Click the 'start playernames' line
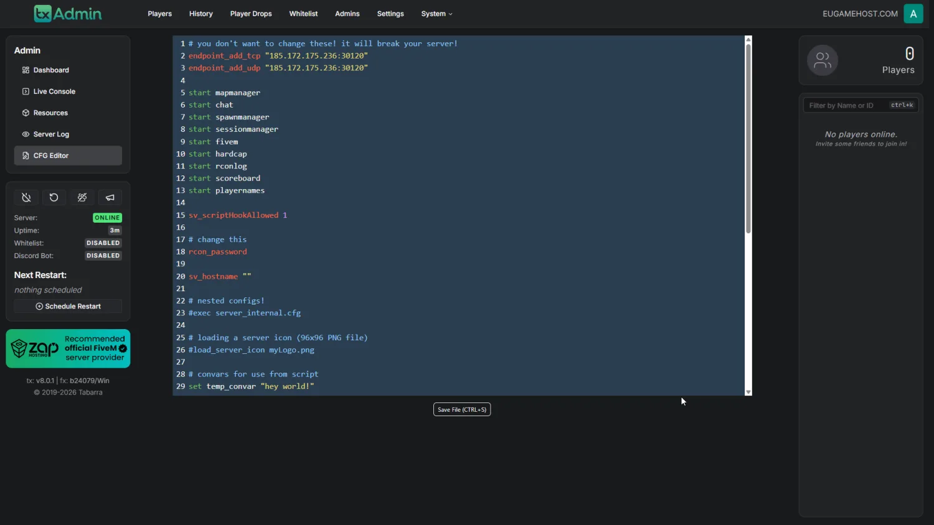934x525 pixels. 227,190
